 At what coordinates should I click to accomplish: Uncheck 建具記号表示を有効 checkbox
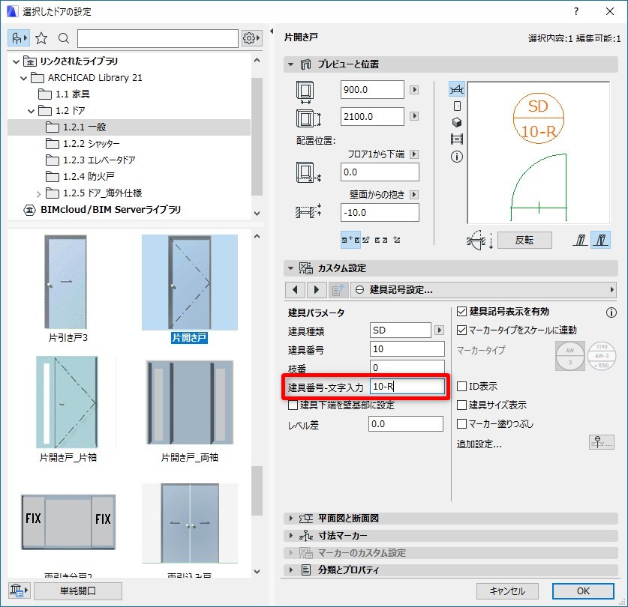(461, 311)
